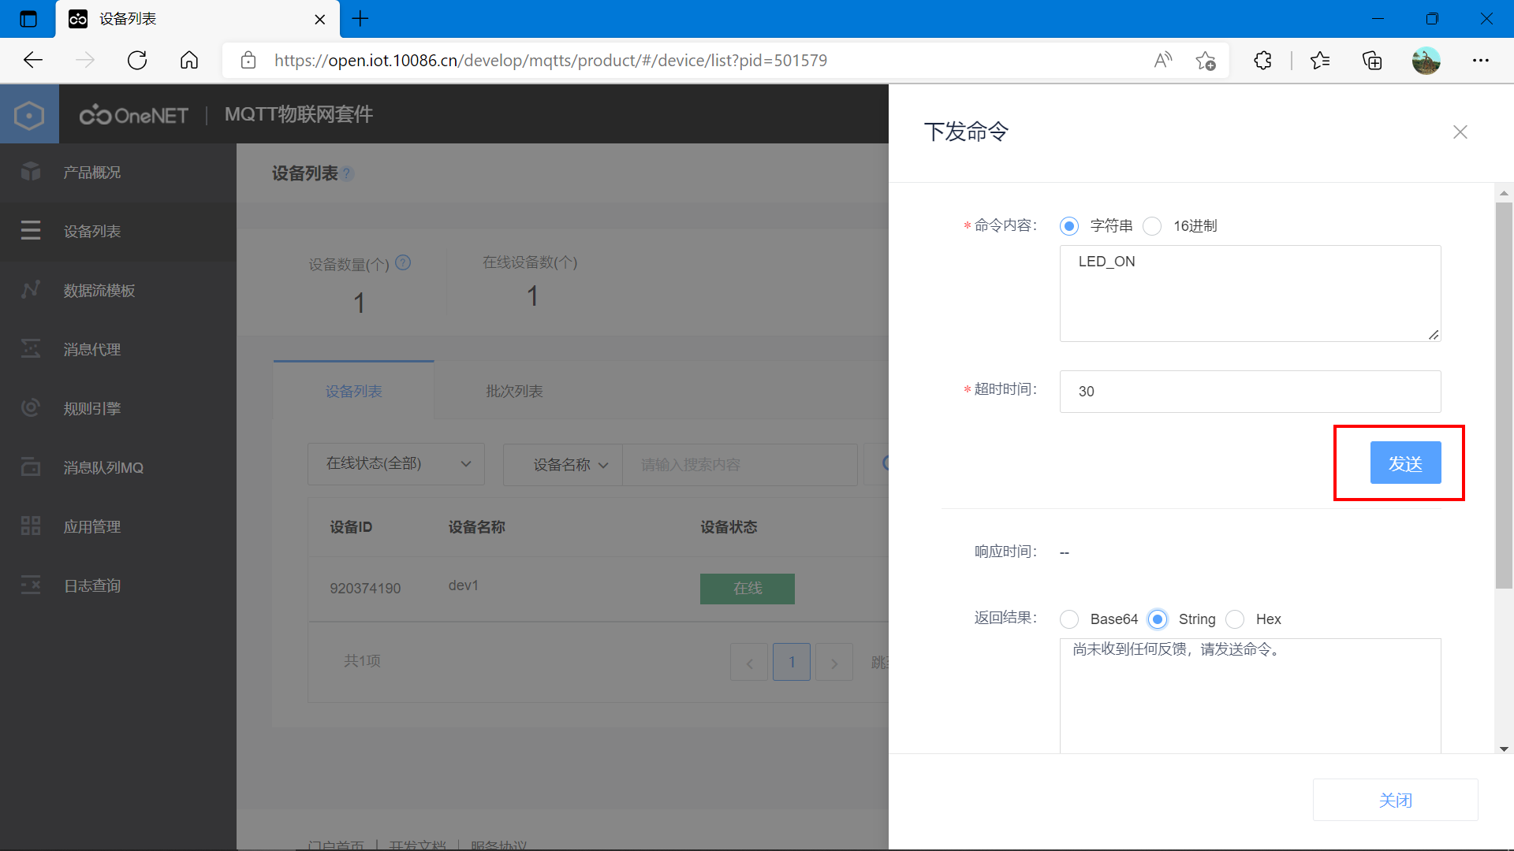Image resolution: width=1514 pixels, height=851 pixels.
Task: Select the 16进制 radio button
Action: [x=1152, y=226]
